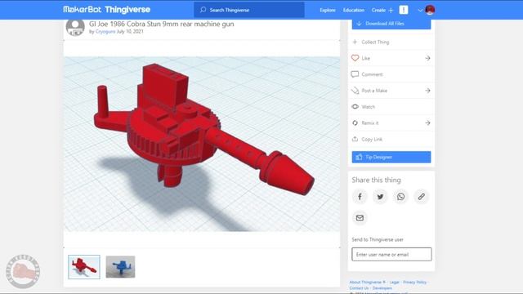Click the 'Send to Thingiverse user' label

tap(378, 239)
